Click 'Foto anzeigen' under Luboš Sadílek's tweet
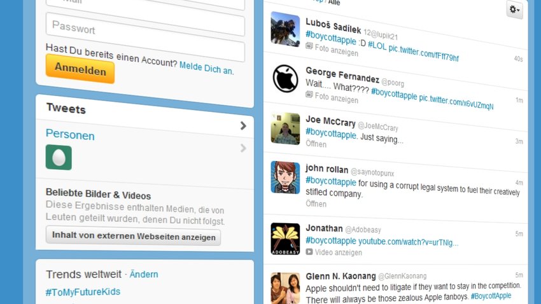 [337, 50]
